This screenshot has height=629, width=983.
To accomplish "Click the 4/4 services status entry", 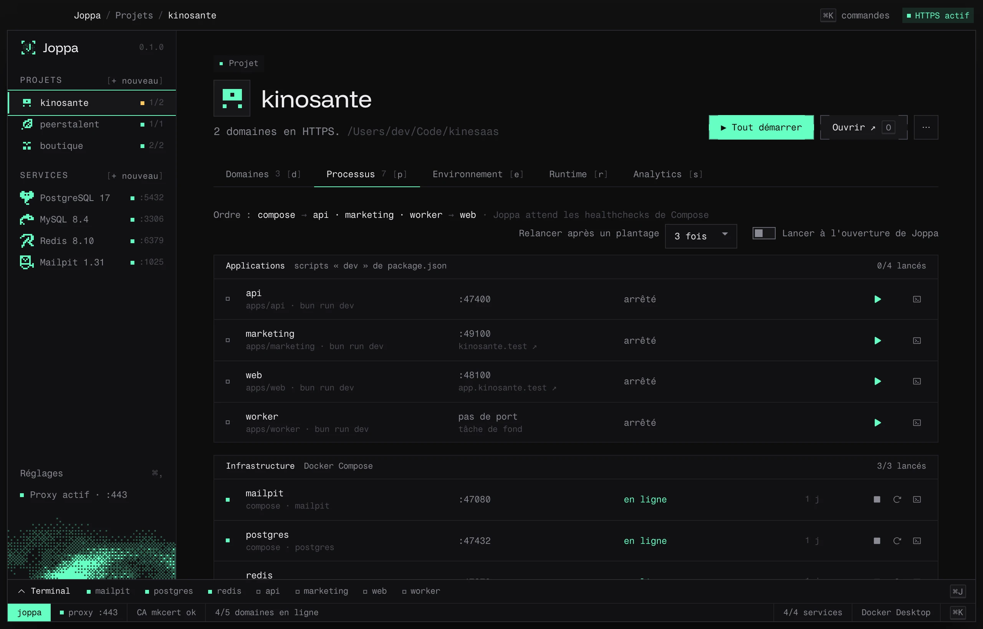I will click(x=813, y=612).
